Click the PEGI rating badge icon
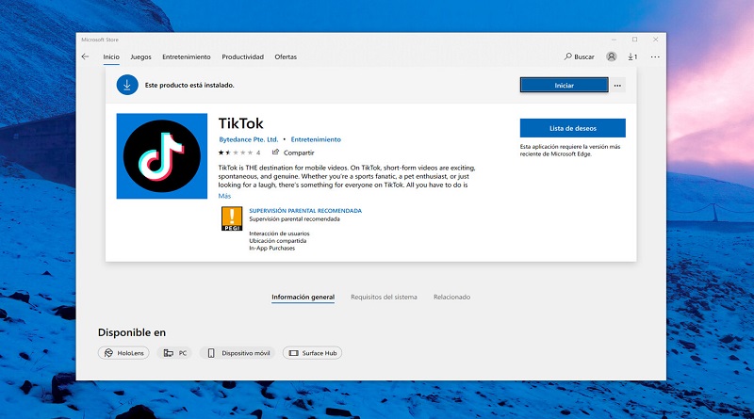Image resolution: width=754 pixels, height=419 pixels. coord(232,218)
